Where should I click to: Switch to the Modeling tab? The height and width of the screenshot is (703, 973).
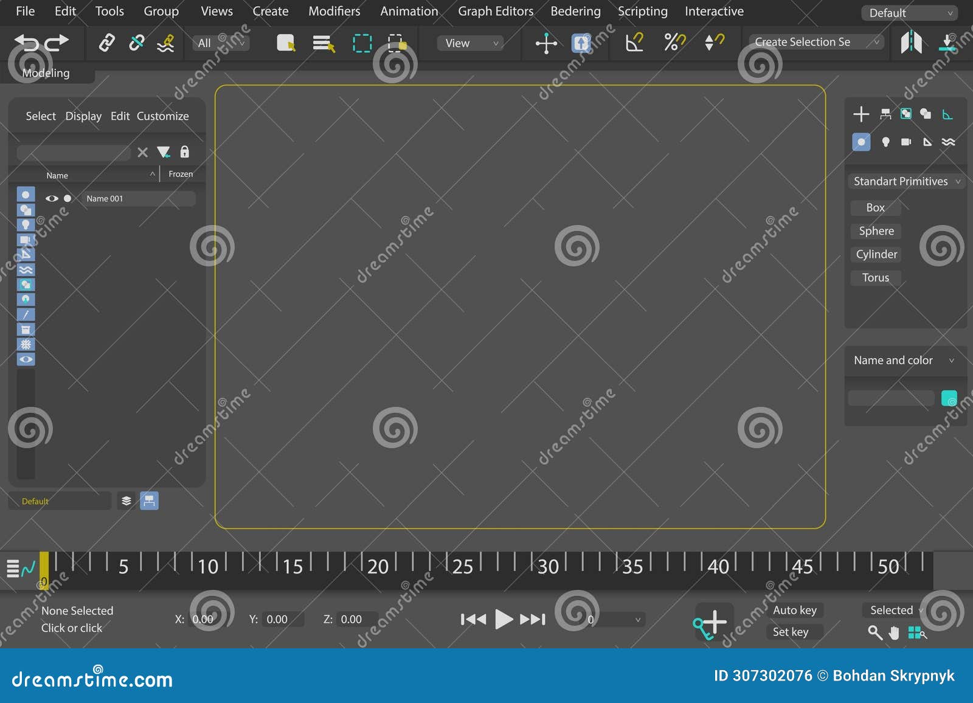tap(46, 73)
